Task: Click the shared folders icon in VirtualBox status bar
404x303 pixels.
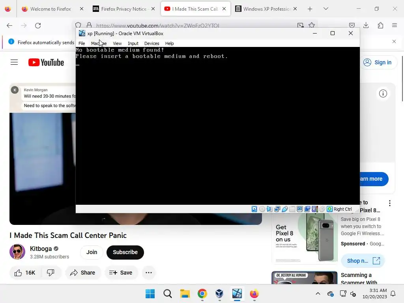Action: click(x=292, y=209)
